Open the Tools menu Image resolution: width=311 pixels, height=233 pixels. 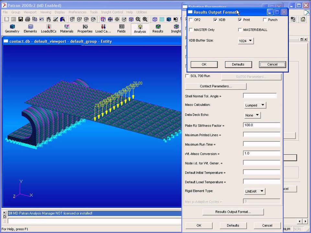pos(94,12)
